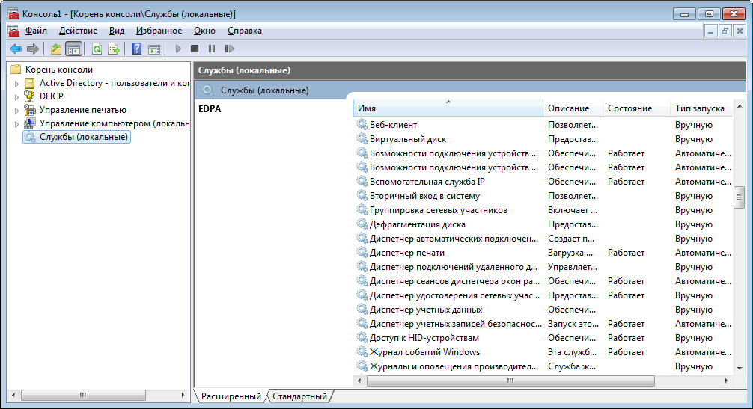
Task: Expand the Управление компьютером node
Action: (x=16, y=123)
